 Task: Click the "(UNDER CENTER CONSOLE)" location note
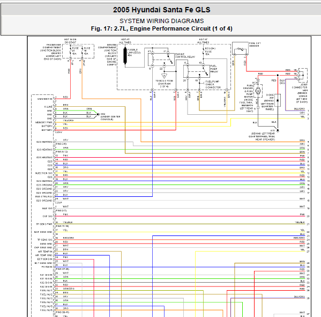pyautogui.click(x=110, y=118)
